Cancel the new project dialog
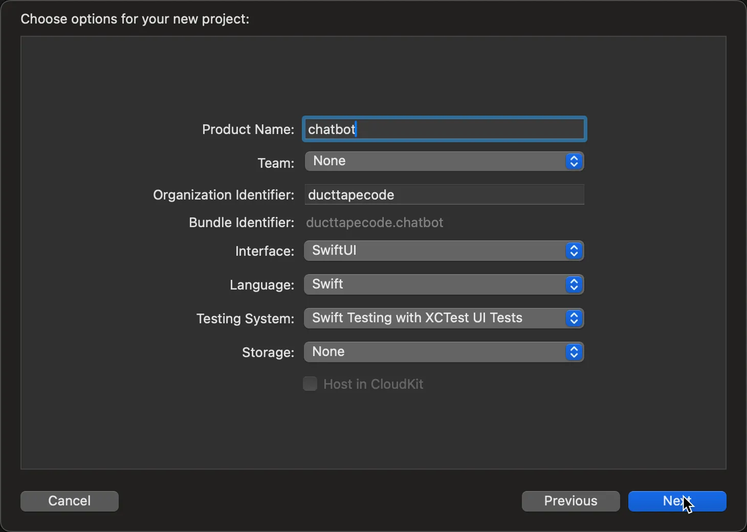The height and width of the screenshot is (532, 747). [x=70, y=501]
